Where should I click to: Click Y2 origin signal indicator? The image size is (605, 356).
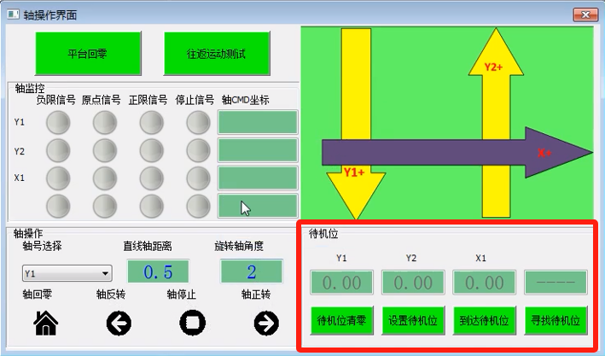tap(104, 151)
